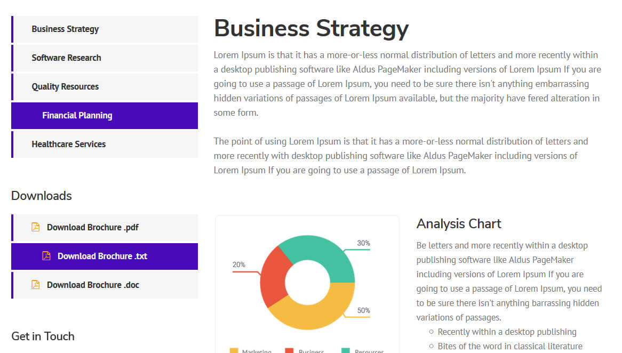Screen dimensions: 622x353
Task: Click the file icon beside Download Brochure .txt
Action: [46, 256]
